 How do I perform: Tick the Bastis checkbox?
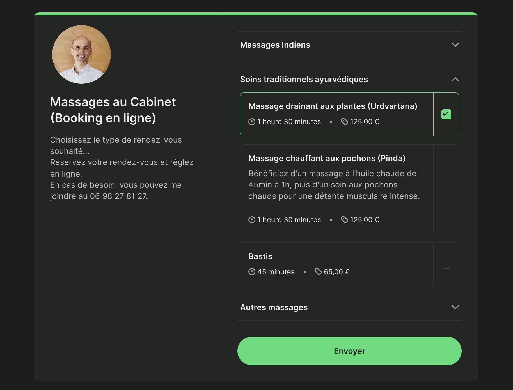[x=446, y=264]
